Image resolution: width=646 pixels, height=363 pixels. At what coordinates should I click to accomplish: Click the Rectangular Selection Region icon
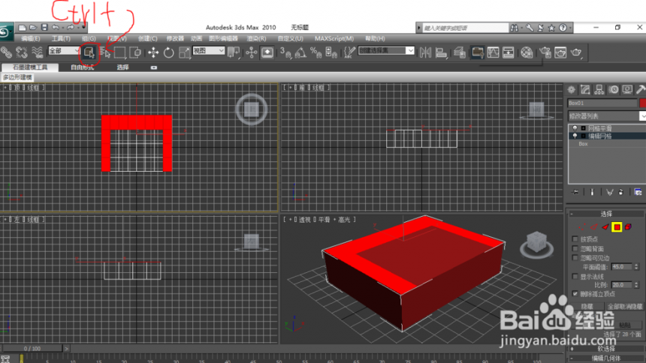click(120, 52)
